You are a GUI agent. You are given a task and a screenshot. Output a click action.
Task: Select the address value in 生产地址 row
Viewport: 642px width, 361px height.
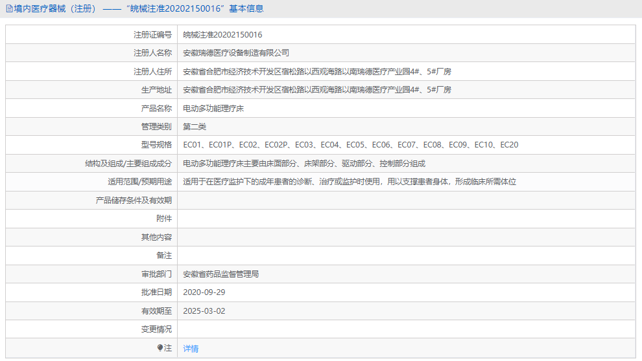pyautogui.click(x=317, y=90)
